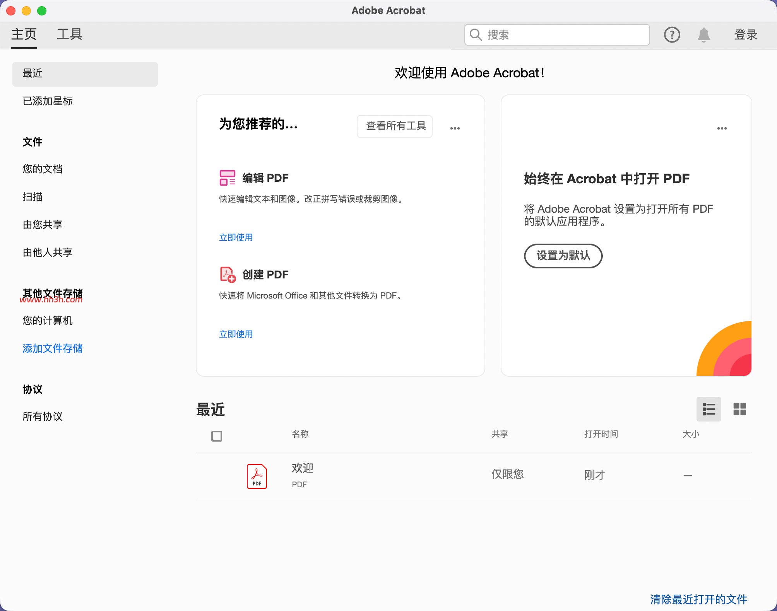Click the 登录 sign-in button
Screen dimensions: 777x611
click(746, 35)
